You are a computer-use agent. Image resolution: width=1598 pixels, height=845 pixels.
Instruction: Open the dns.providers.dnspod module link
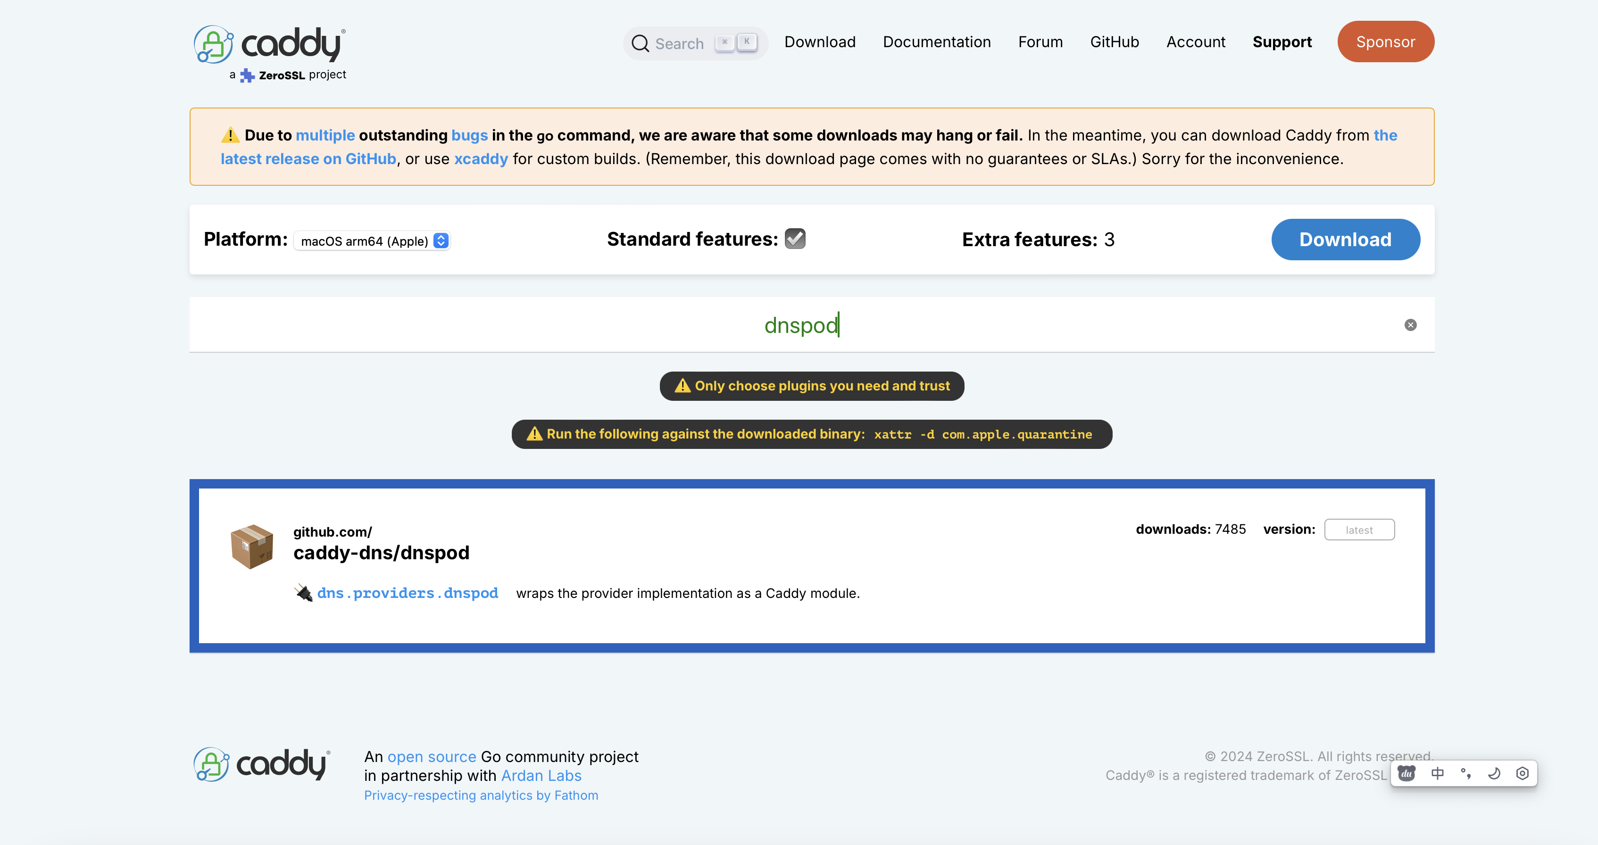[408, 593]
